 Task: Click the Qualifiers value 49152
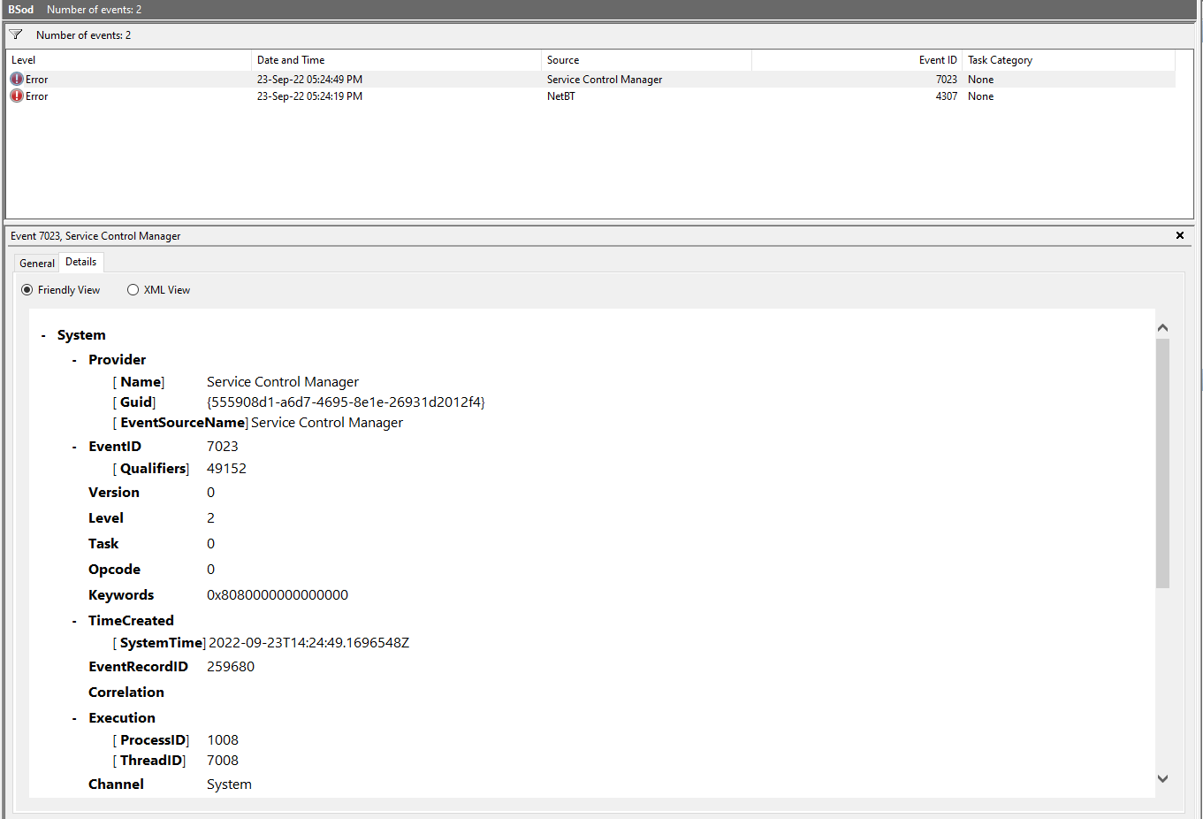click(226, 469)
